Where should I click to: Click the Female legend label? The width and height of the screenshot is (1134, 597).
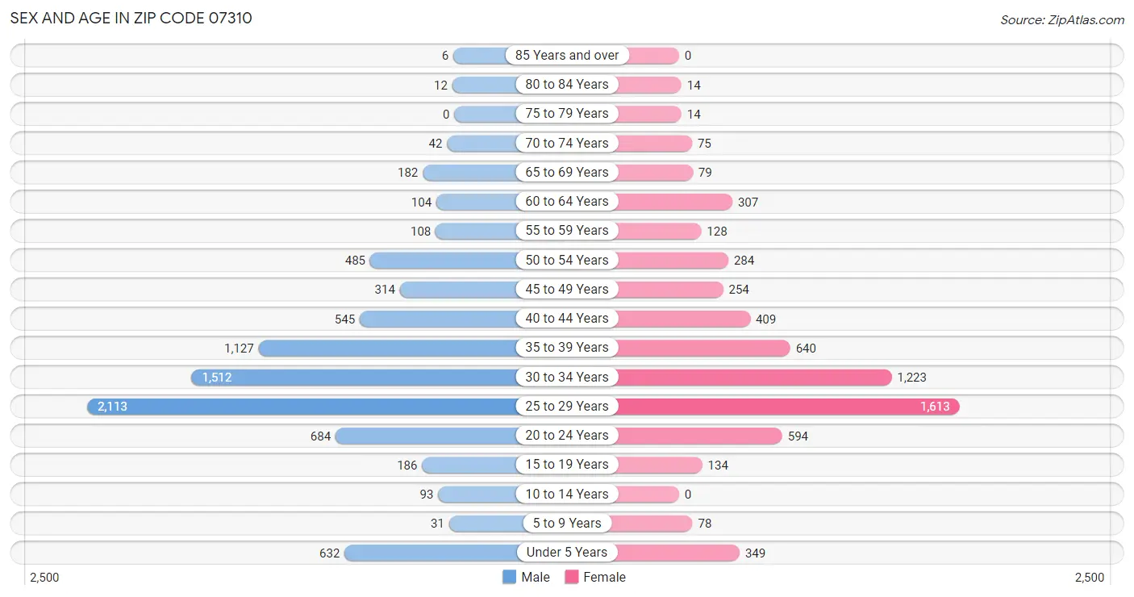click(x=605, y=577)
